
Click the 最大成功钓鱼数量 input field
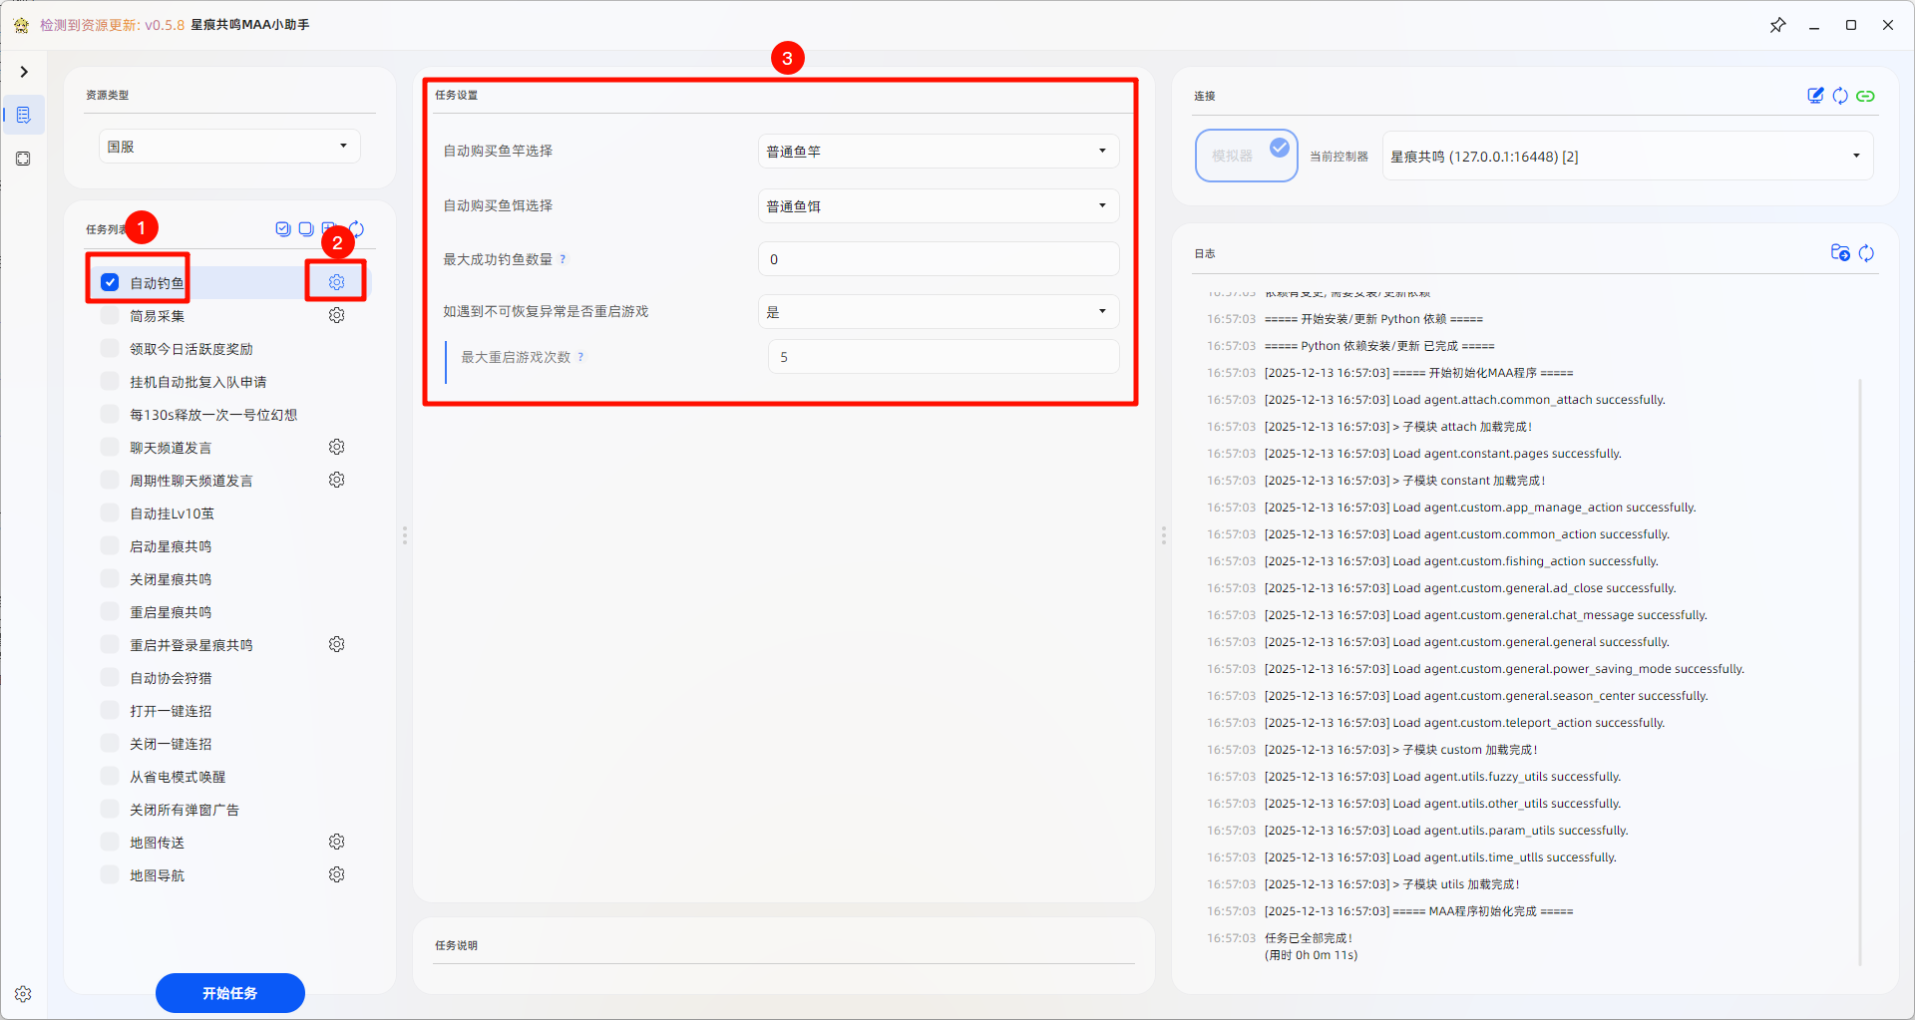(938, 259)
